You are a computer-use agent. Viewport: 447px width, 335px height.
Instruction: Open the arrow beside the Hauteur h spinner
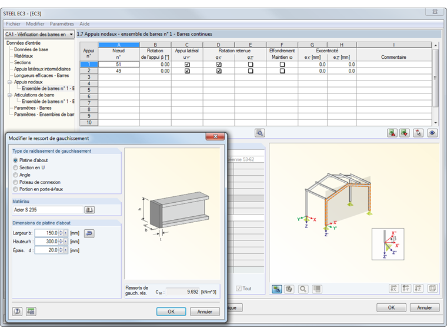click(x=65, y=242)
